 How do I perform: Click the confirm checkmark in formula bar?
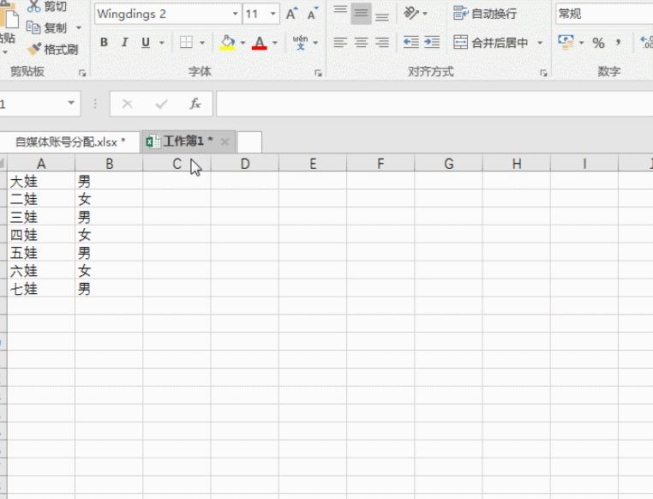161,104
